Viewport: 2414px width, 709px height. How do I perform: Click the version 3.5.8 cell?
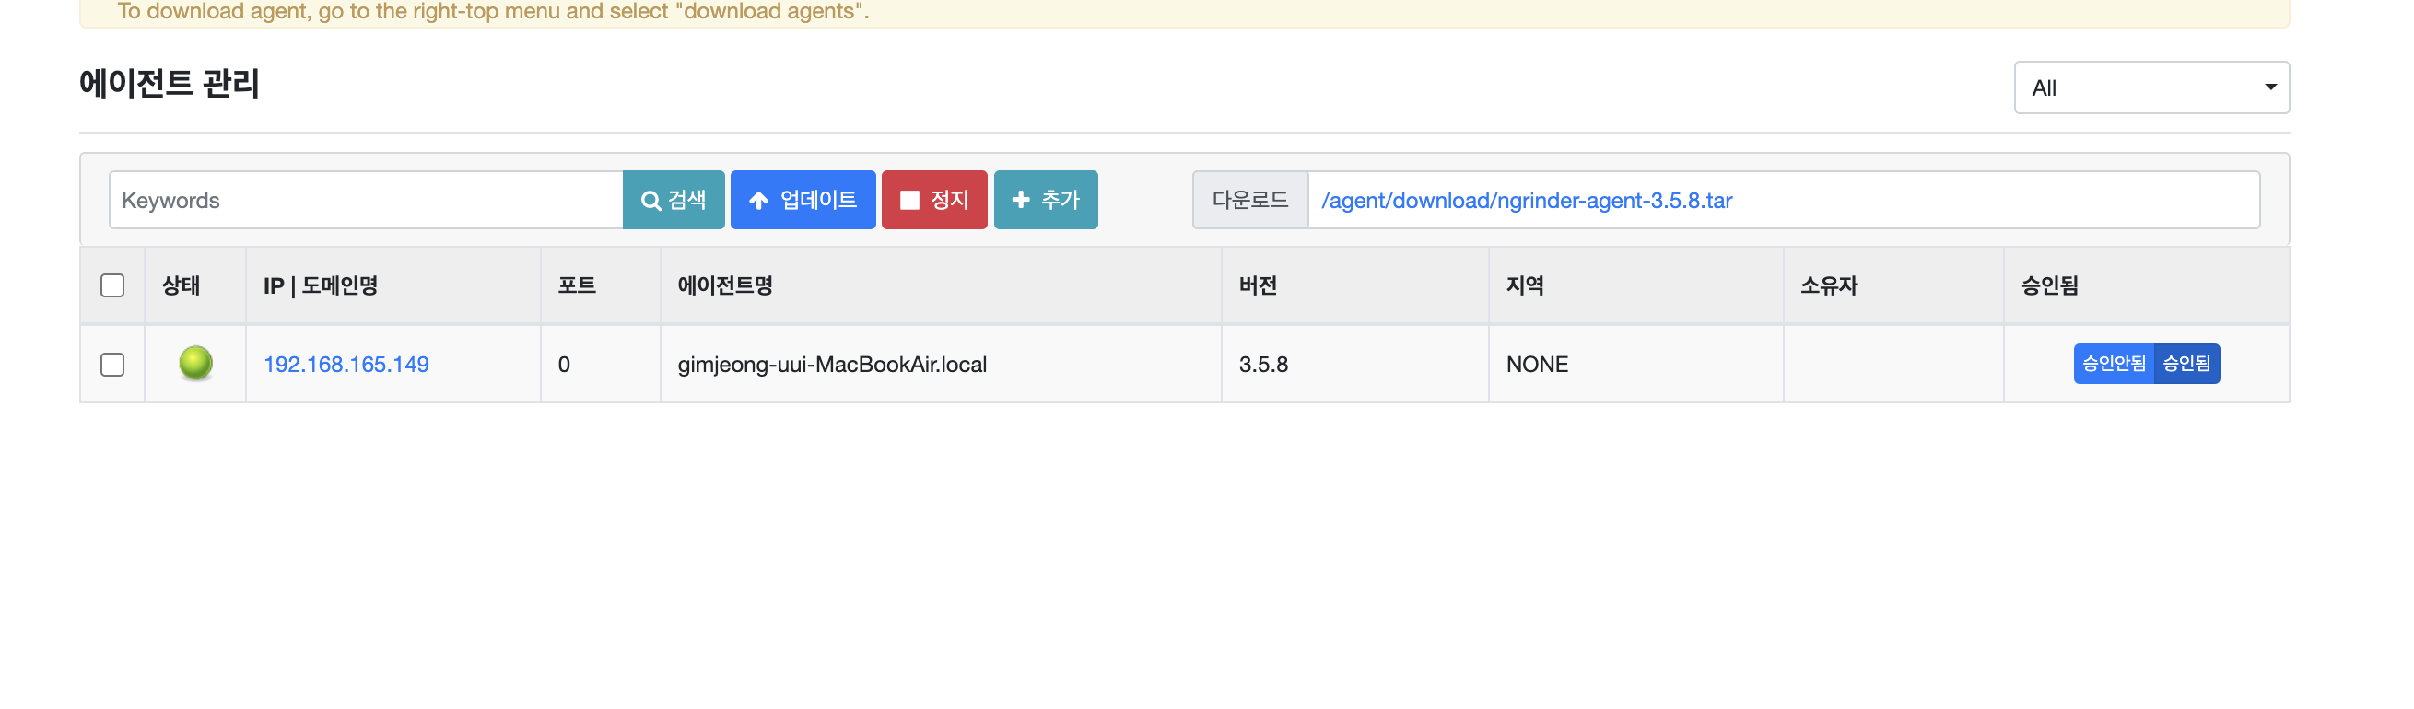pyautogui.click(x=1355, y=365)
